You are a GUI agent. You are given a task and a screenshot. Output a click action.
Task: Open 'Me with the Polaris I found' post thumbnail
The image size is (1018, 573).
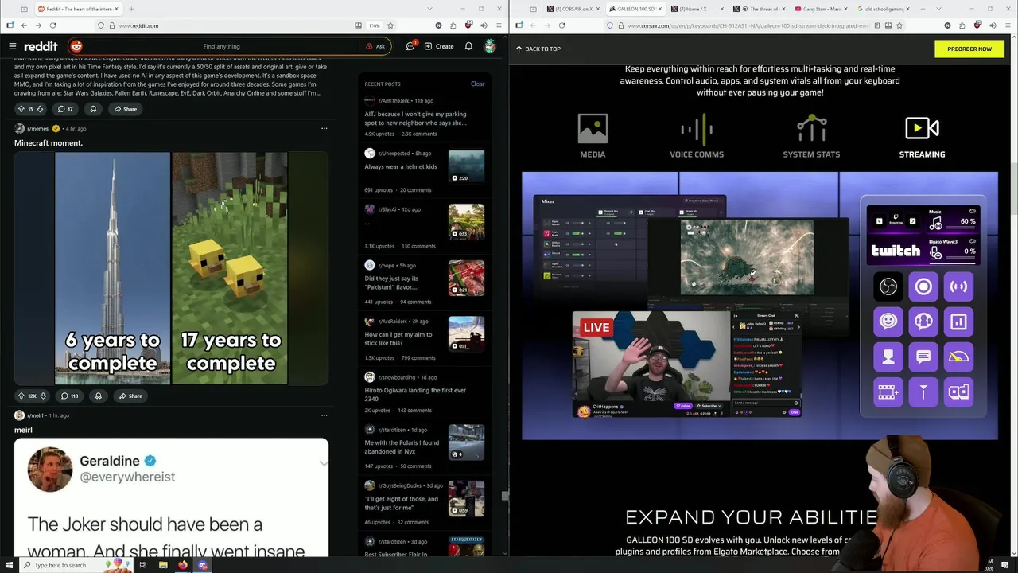click(466, 442)
